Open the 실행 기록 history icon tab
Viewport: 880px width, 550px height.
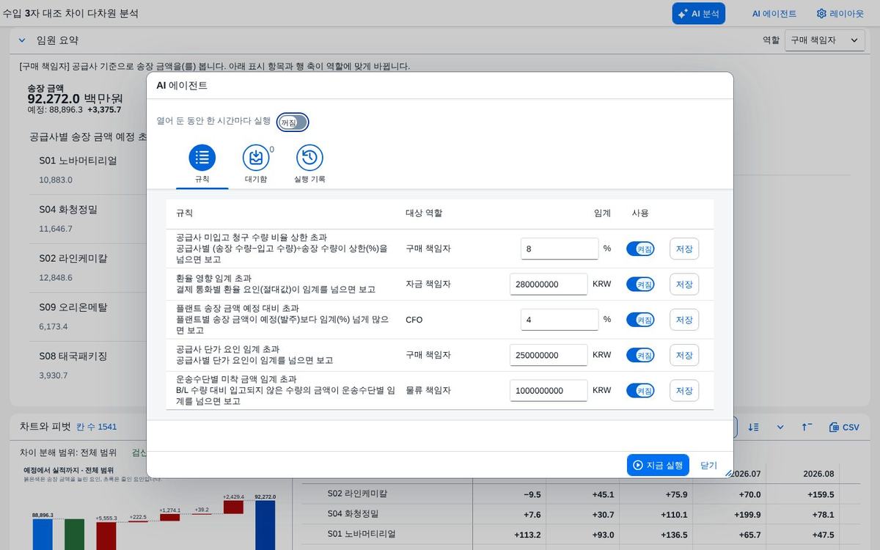coord(309,164)
